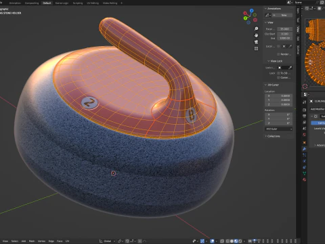Click the 3D cursor Location X field

278,96
